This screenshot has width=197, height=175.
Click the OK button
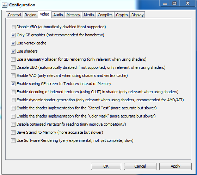[106, 166]
